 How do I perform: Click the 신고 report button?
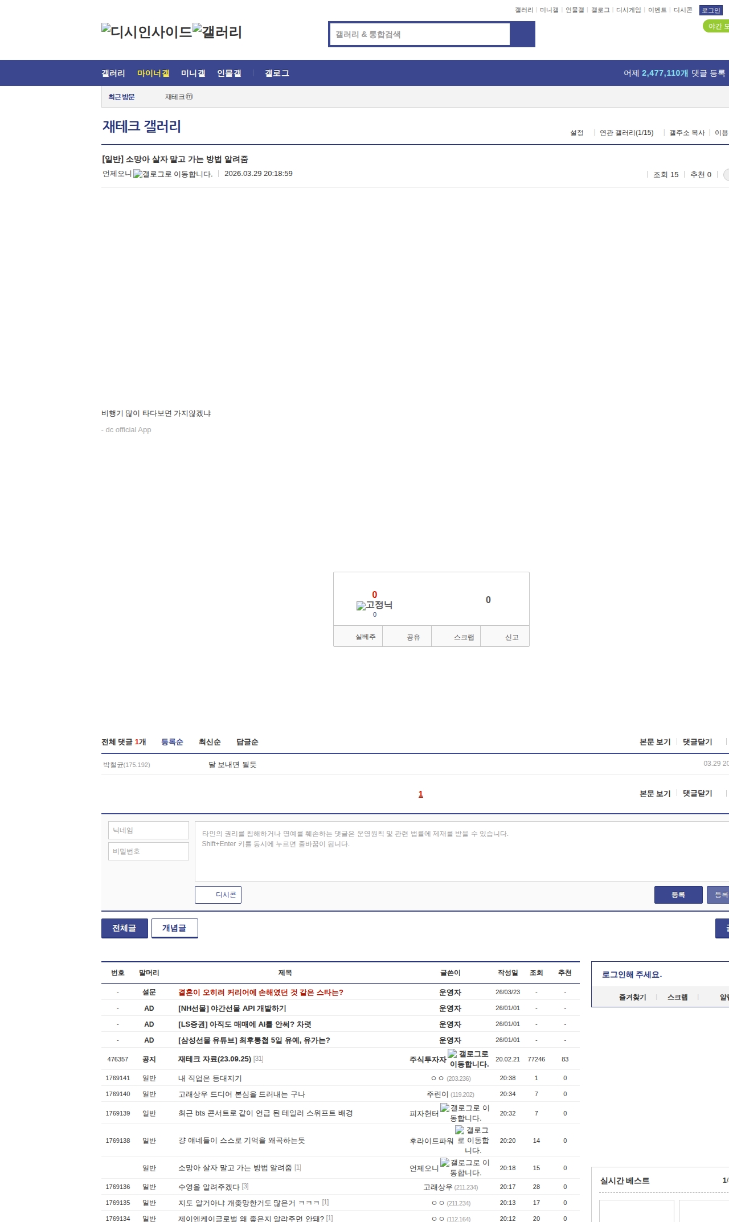tap(505, 637)
